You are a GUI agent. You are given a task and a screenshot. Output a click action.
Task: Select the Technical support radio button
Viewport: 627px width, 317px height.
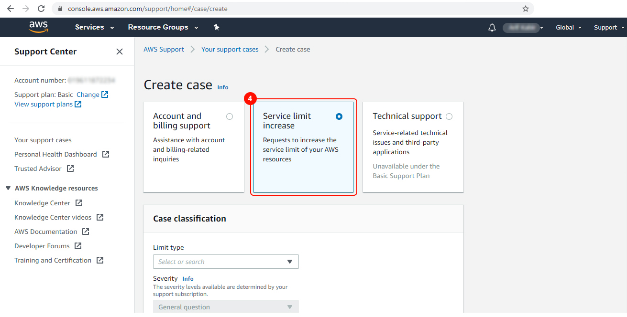(449, 116)
